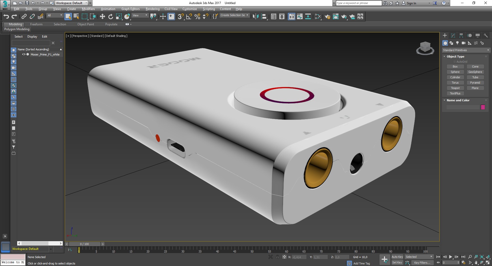Open the selection filter 'All' dropdown
The width and height of the screenshot is (492, 266).
(x=55, y=15)
